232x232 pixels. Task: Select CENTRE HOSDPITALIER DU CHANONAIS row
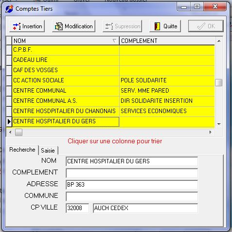(113, 111)
